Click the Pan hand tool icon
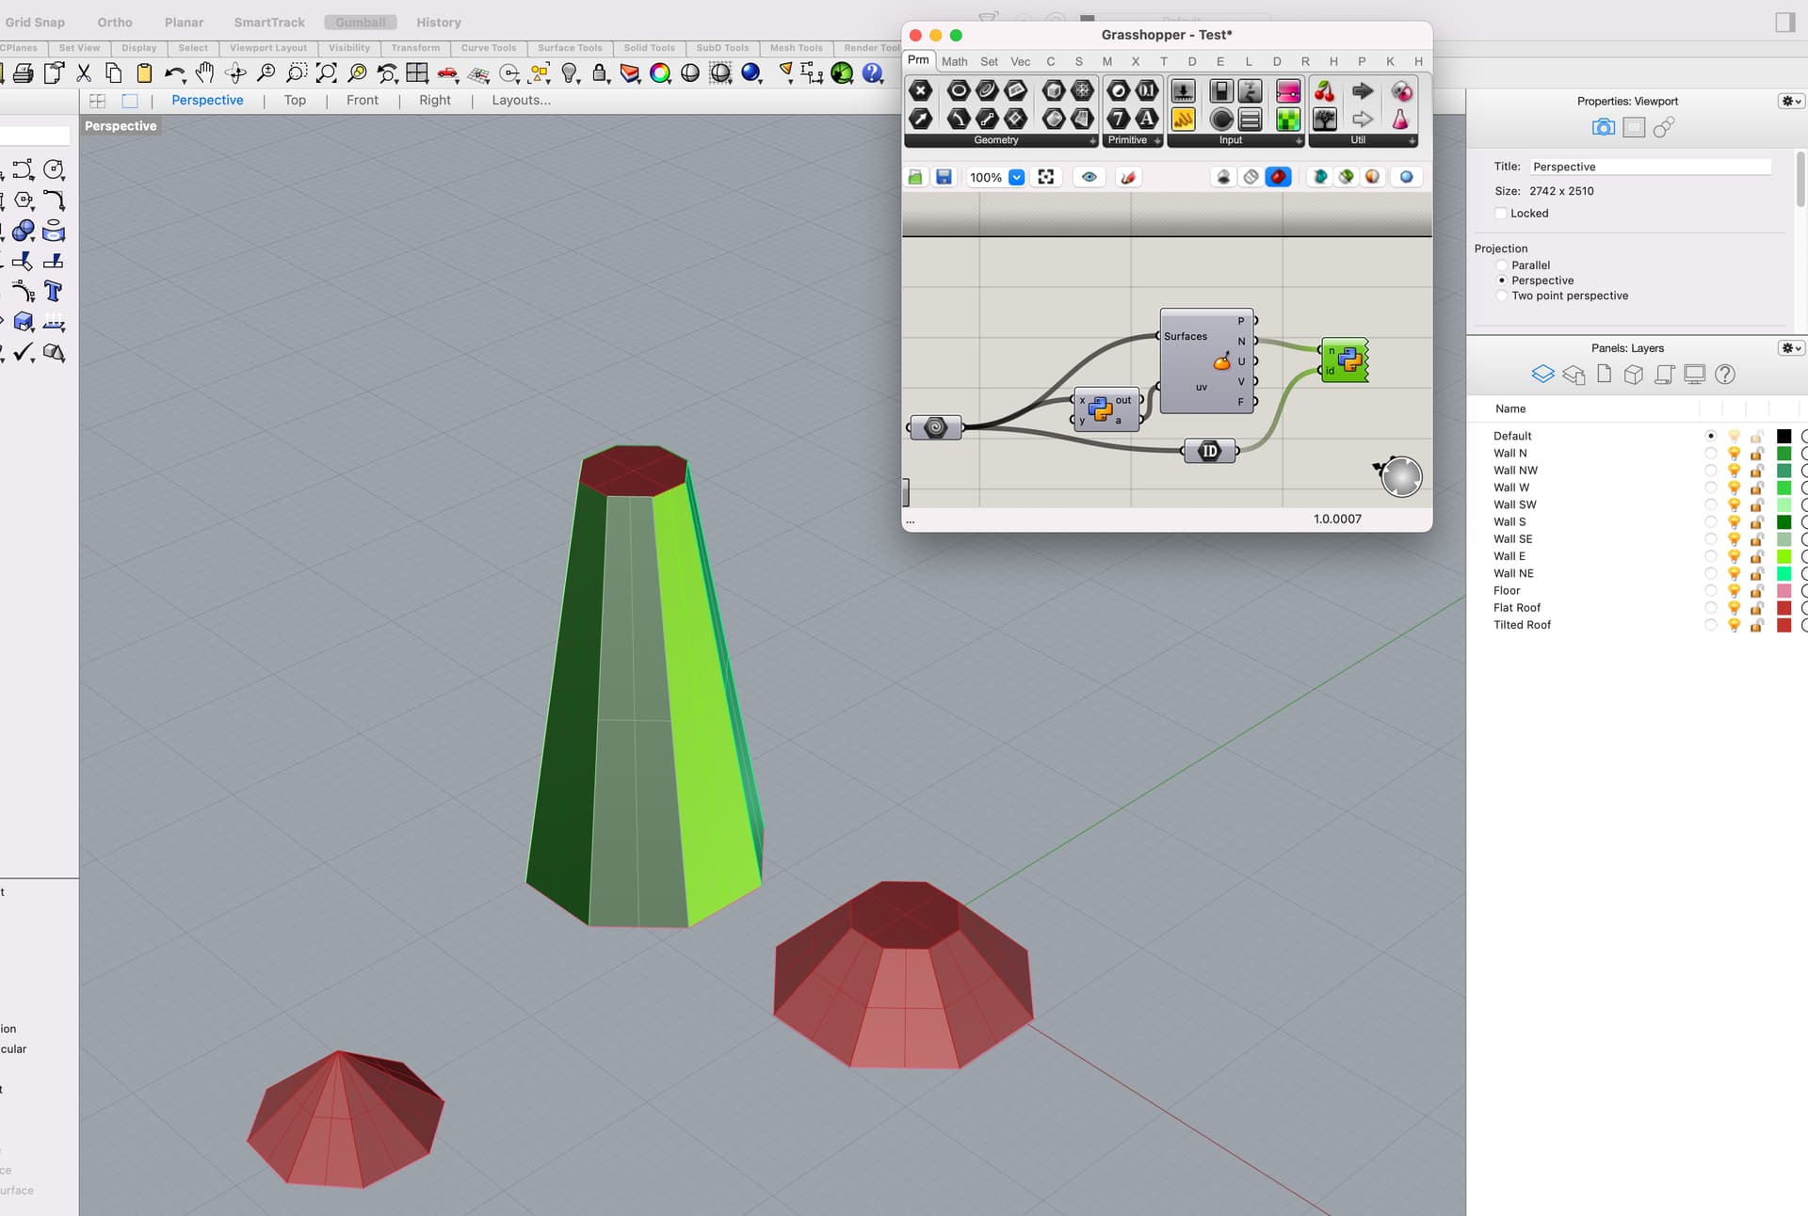Screen dimensions: 1808x1216 click(x=204, y=73)
